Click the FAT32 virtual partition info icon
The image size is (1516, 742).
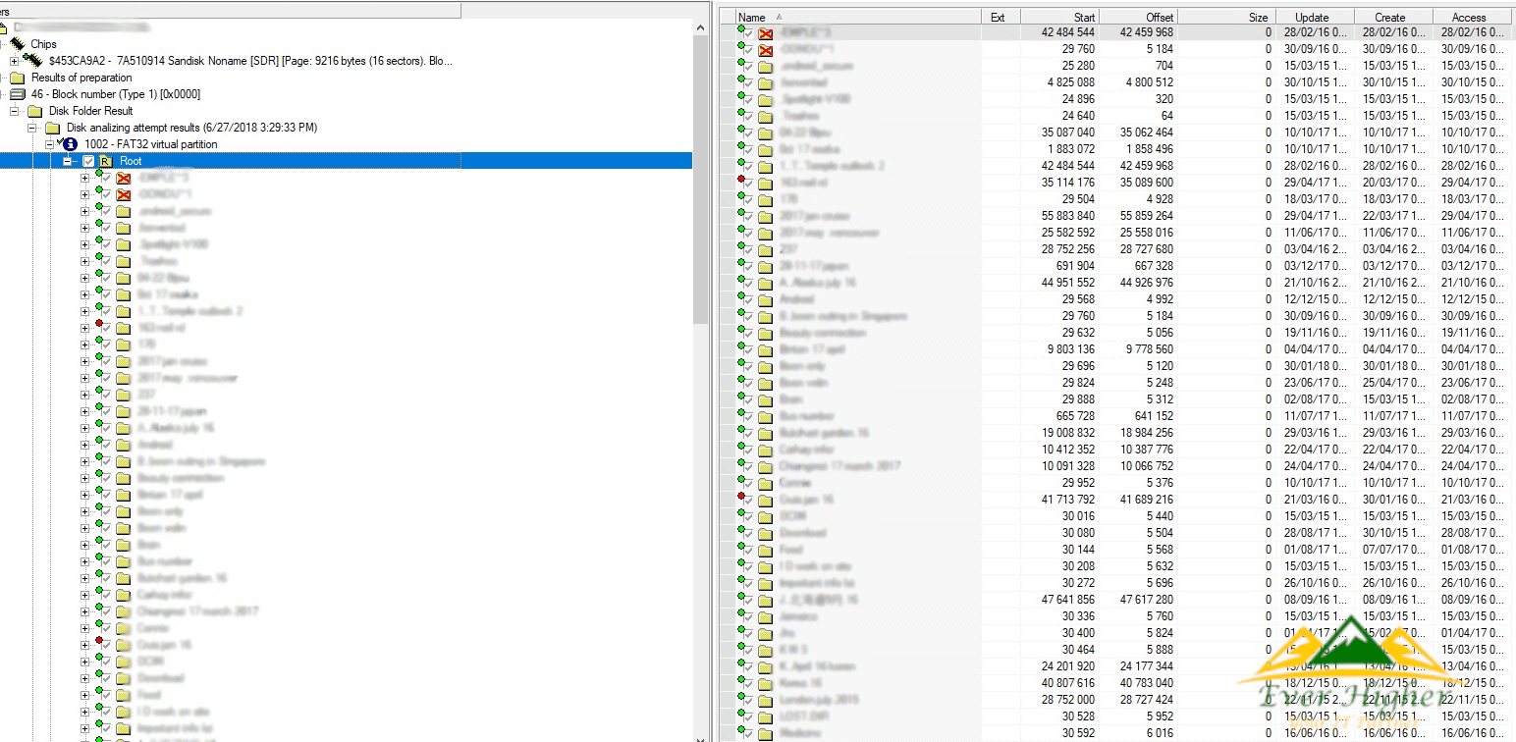70,144
